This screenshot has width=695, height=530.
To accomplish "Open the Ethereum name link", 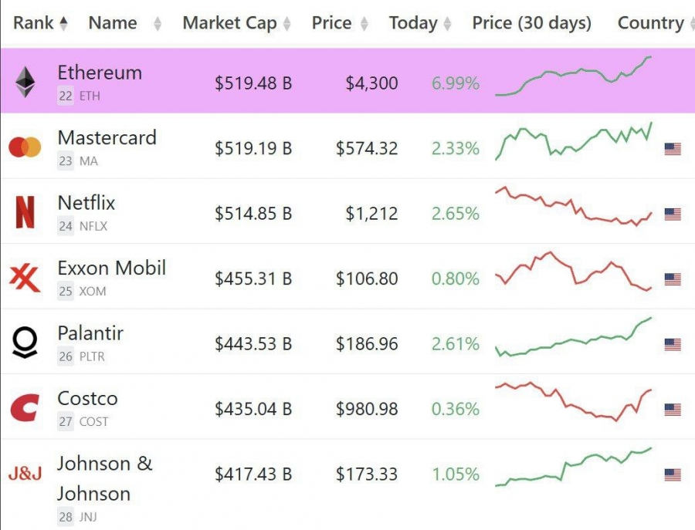I will tap(100, 73).
